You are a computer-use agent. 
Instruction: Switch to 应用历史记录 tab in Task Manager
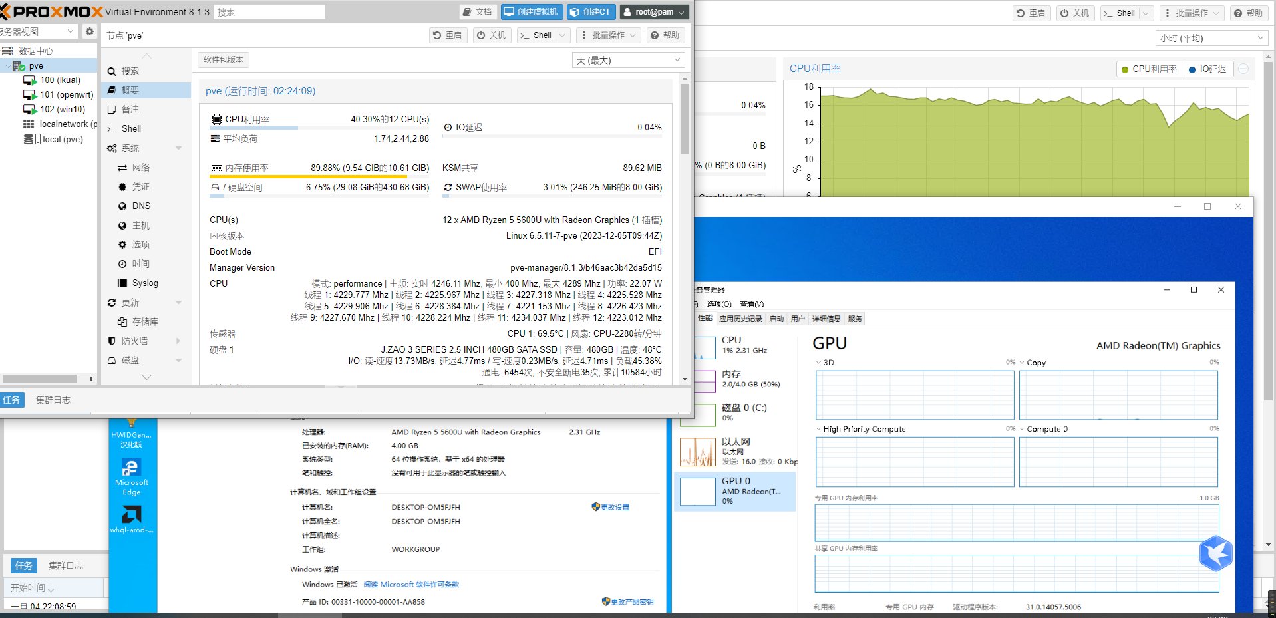740,319
